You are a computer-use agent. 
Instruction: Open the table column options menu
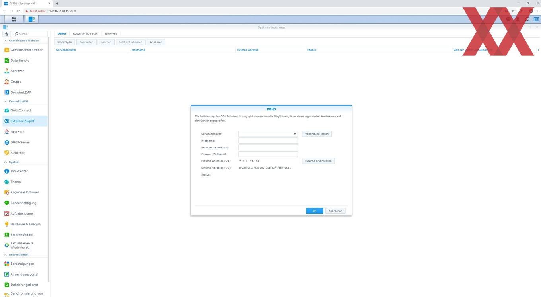pos(538,50)
